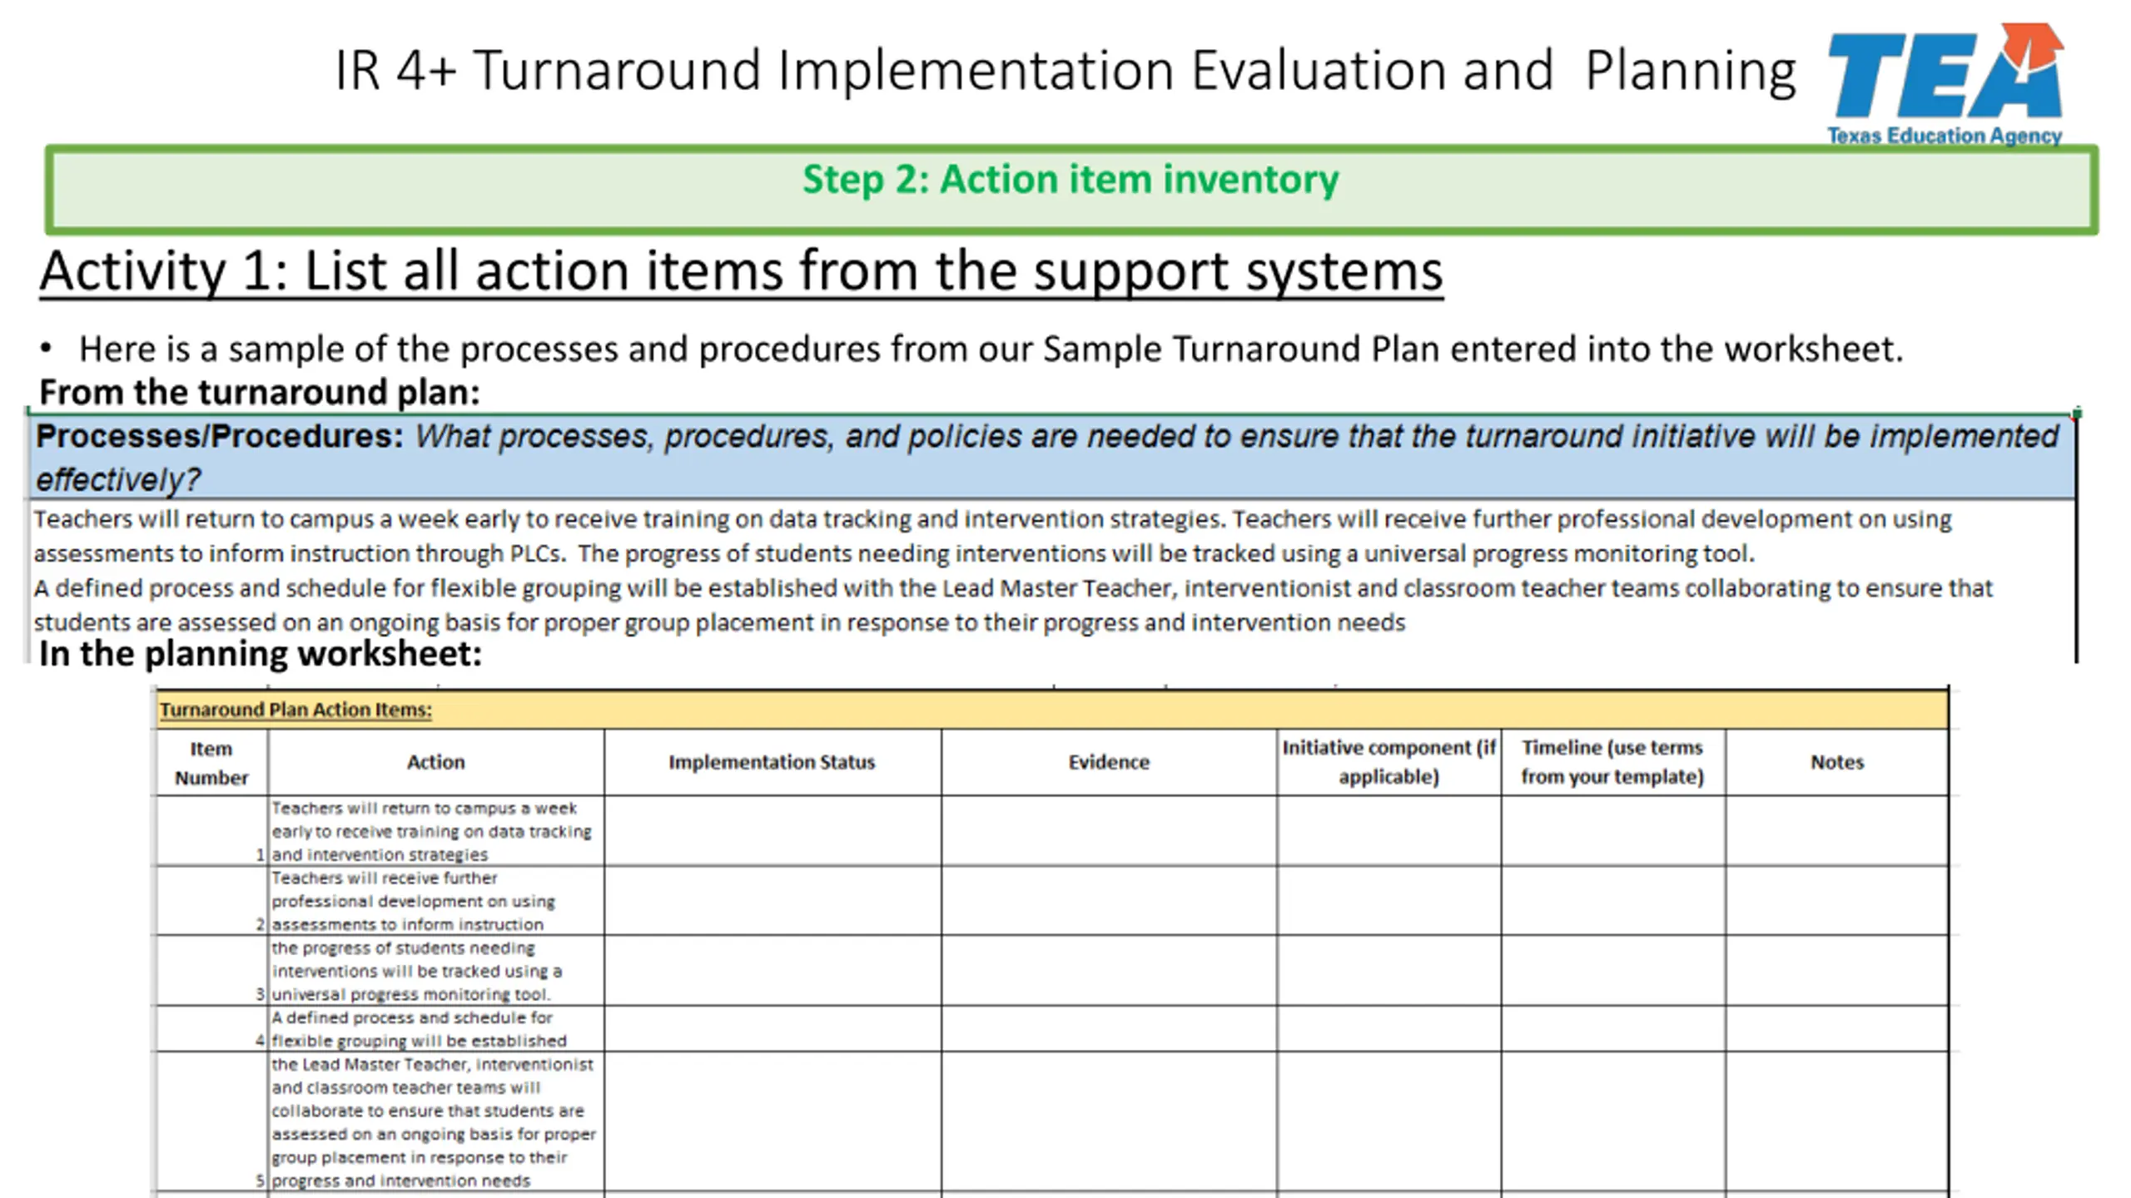Select the 'From the turnaround plan:' label
Screen dimensions: 2131x1198
[x=260, y=392]
